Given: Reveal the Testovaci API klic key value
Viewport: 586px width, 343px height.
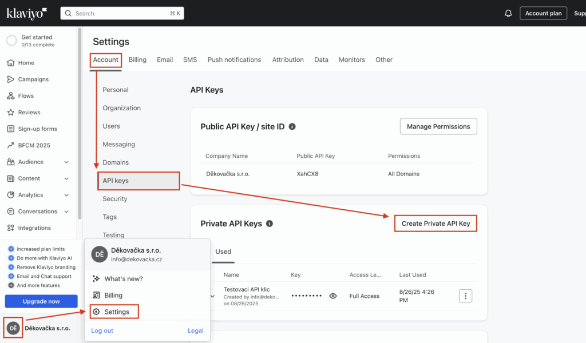Looking at the screenshot, I should point(333,296).
